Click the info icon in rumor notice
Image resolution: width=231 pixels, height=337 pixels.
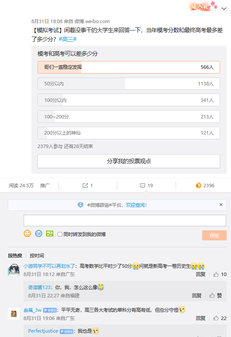pyautogui.click(x=81, y=205)
